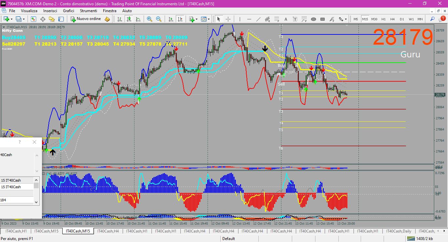Image resolution: width=448 pixels, height=242 pixels.
Task: Zoom out of the chart
Action: pos(159,19)
